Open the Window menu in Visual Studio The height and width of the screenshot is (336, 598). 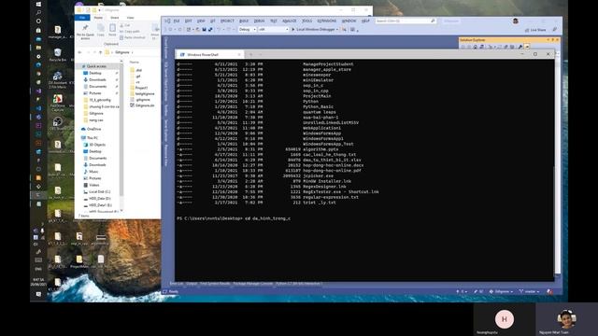pos(349,21)
